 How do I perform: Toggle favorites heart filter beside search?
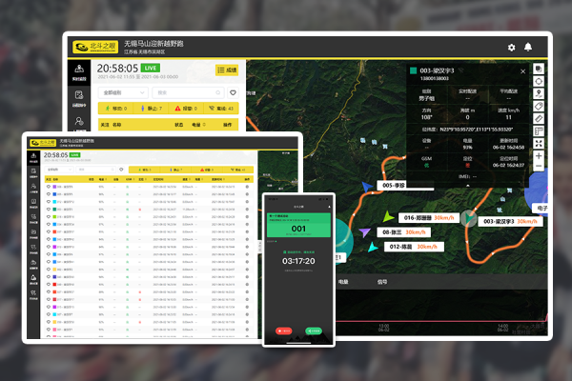point(233,92)
